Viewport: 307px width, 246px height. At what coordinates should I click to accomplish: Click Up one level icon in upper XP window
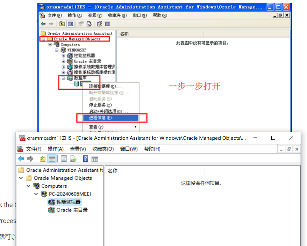62,24
